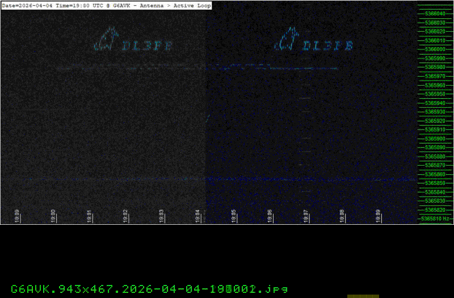Select the 5366000 frequency scale label

[x=435, y=49]
